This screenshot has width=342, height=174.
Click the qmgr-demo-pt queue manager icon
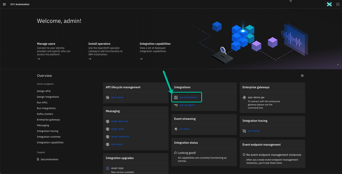(107, 121)
